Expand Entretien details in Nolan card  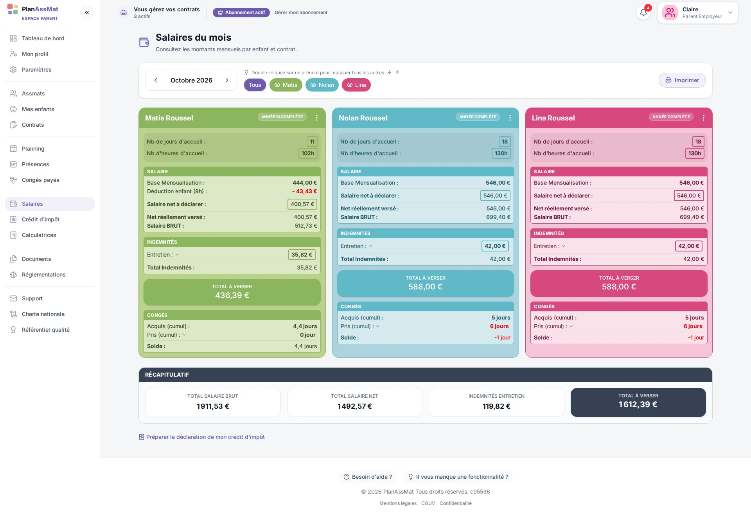tap(370, 246)
